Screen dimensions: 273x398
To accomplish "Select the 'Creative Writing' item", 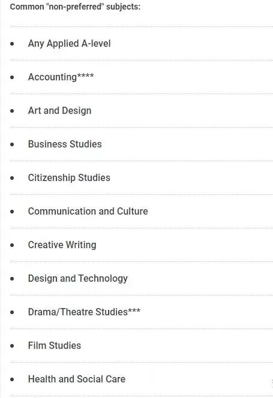I will (62, 245).
